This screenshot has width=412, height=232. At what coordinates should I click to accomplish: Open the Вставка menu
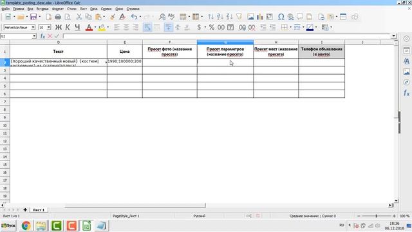42,8
